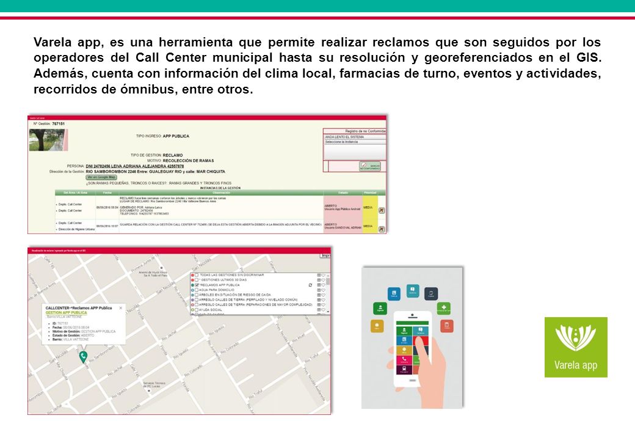Click the yellow MEDIA priority first row
The height and width of the screenshot is (440, 635).
point(370,207)
